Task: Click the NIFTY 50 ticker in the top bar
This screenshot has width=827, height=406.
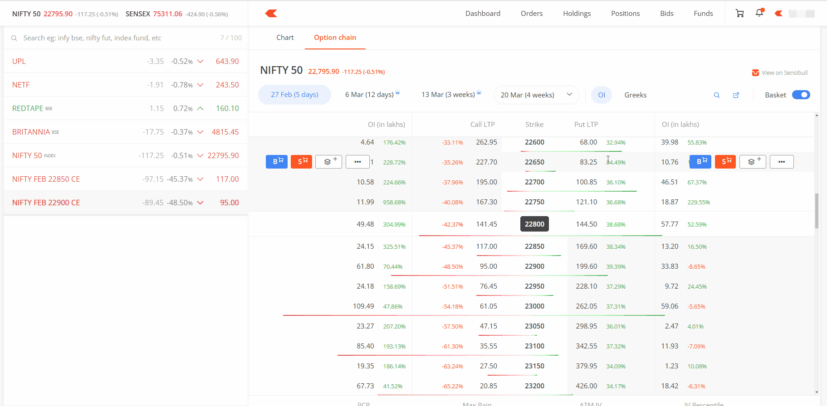Action: click(65, 14)
